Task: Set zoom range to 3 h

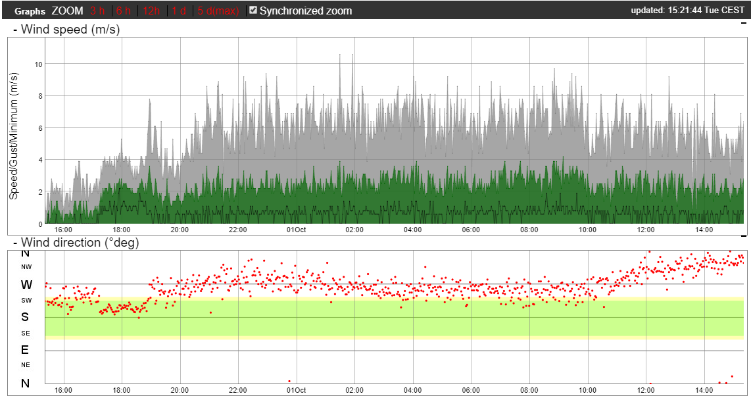Action: (97, 11)
